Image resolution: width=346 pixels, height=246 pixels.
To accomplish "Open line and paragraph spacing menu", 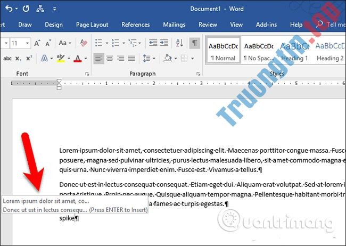I will coord(149,58).
